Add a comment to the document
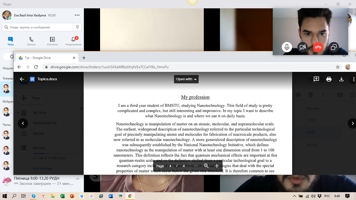Viewport: 356px width, 200px height. (x=316, y=79)
